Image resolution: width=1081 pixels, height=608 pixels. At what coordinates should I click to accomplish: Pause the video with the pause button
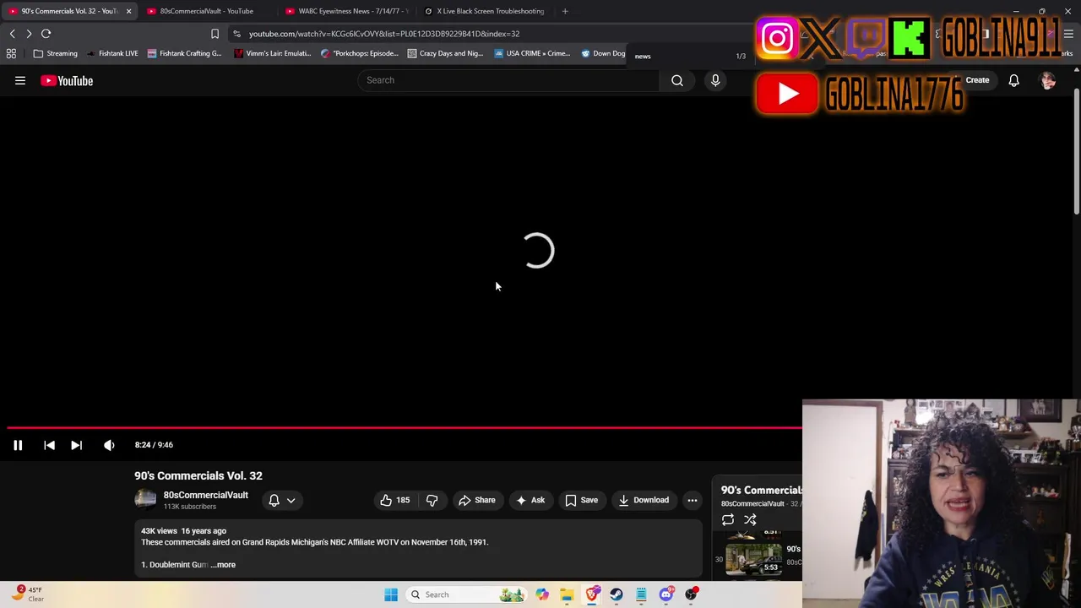(x=18, y=445)
